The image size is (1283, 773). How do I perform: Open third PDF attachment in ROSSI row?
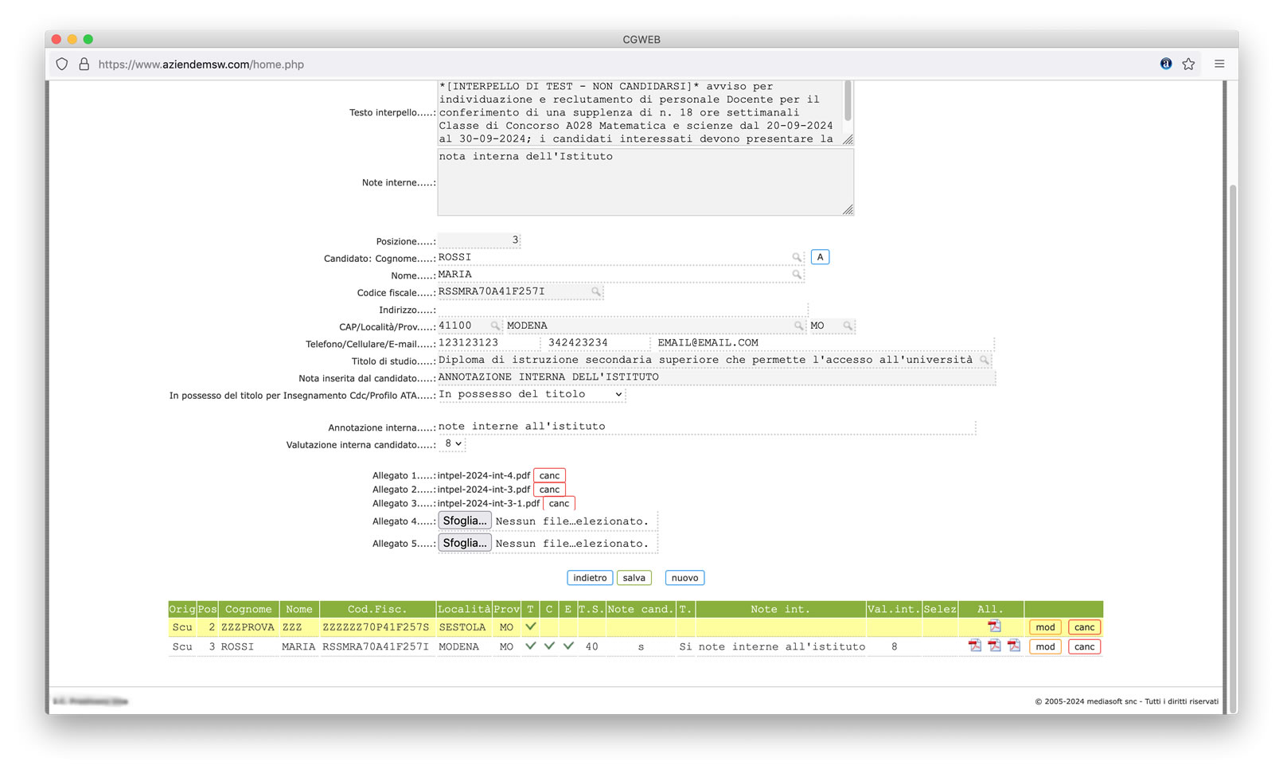coord(1013,646)
